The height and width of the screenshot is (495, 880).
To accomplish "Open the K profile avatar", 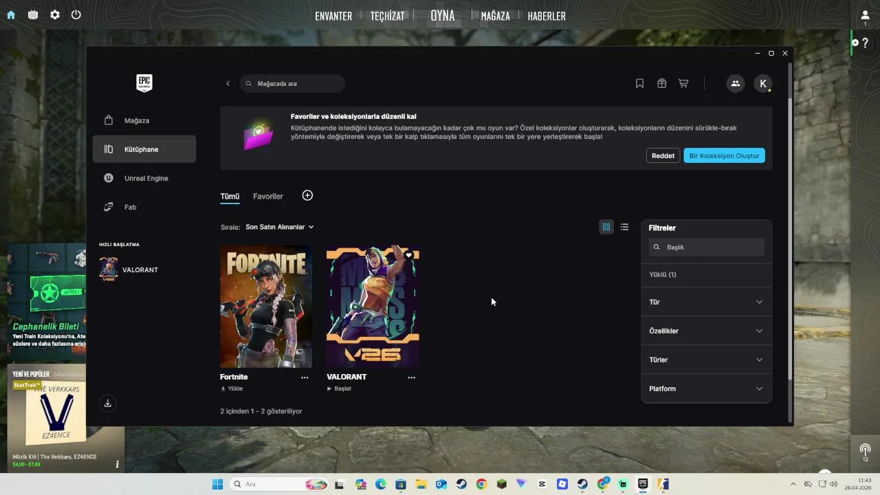I will point(763,83).
